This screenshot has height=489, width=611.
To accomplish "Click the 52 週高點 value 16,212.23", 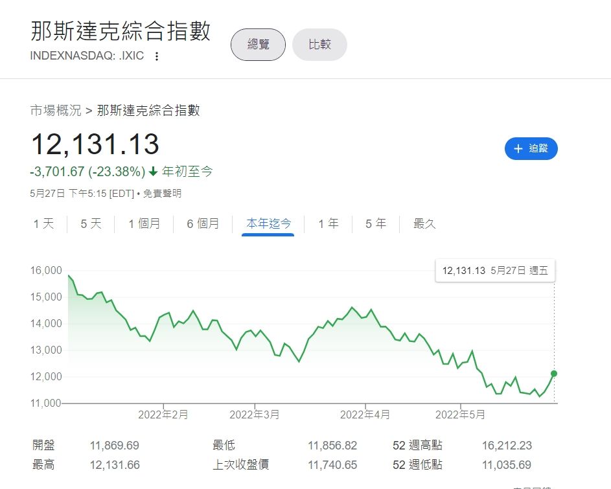I will tap(506, 446).
